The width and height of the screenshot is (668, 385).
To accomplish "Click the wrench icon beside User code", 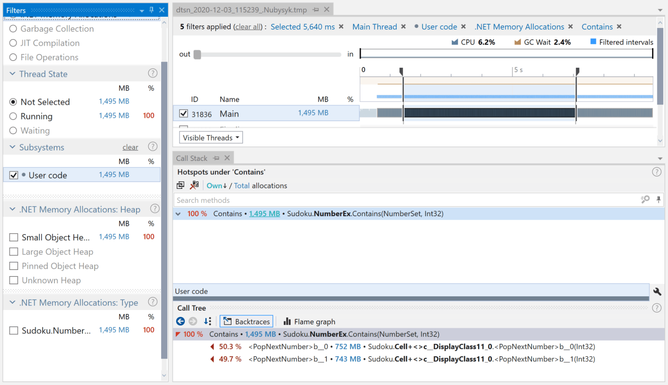I will pos(657,292).
